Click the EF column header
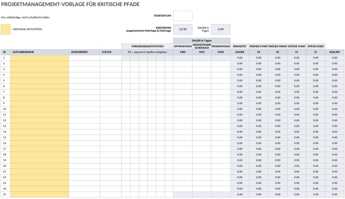 (278, 52)
